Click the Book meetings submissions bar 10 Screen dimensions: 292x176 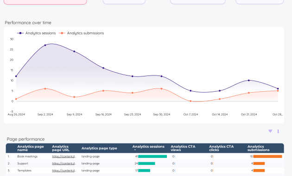(267, 157)
